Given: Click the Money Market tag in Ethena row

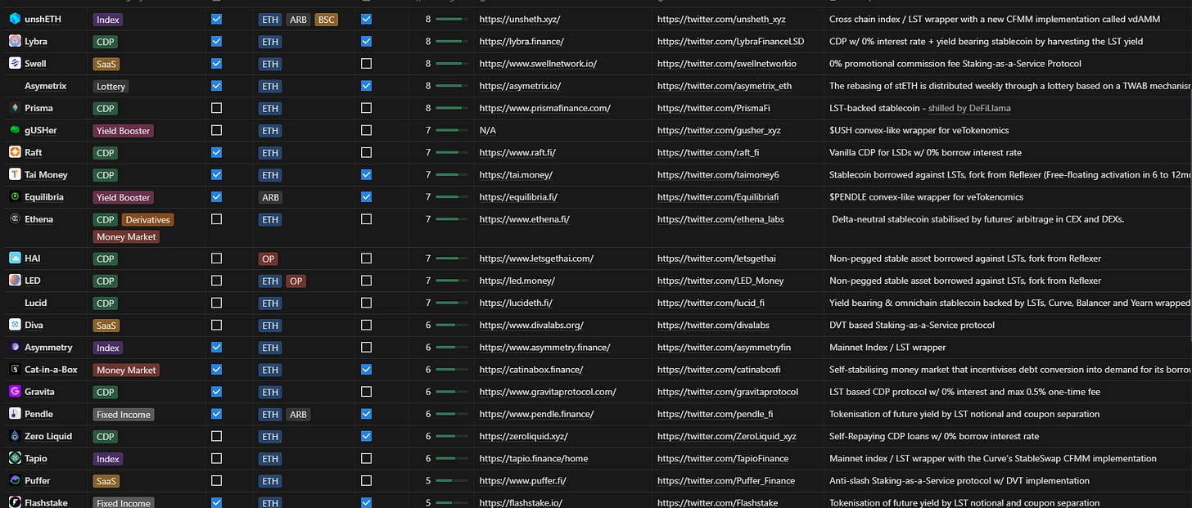Looking at the screenshot, I should 126,236.
